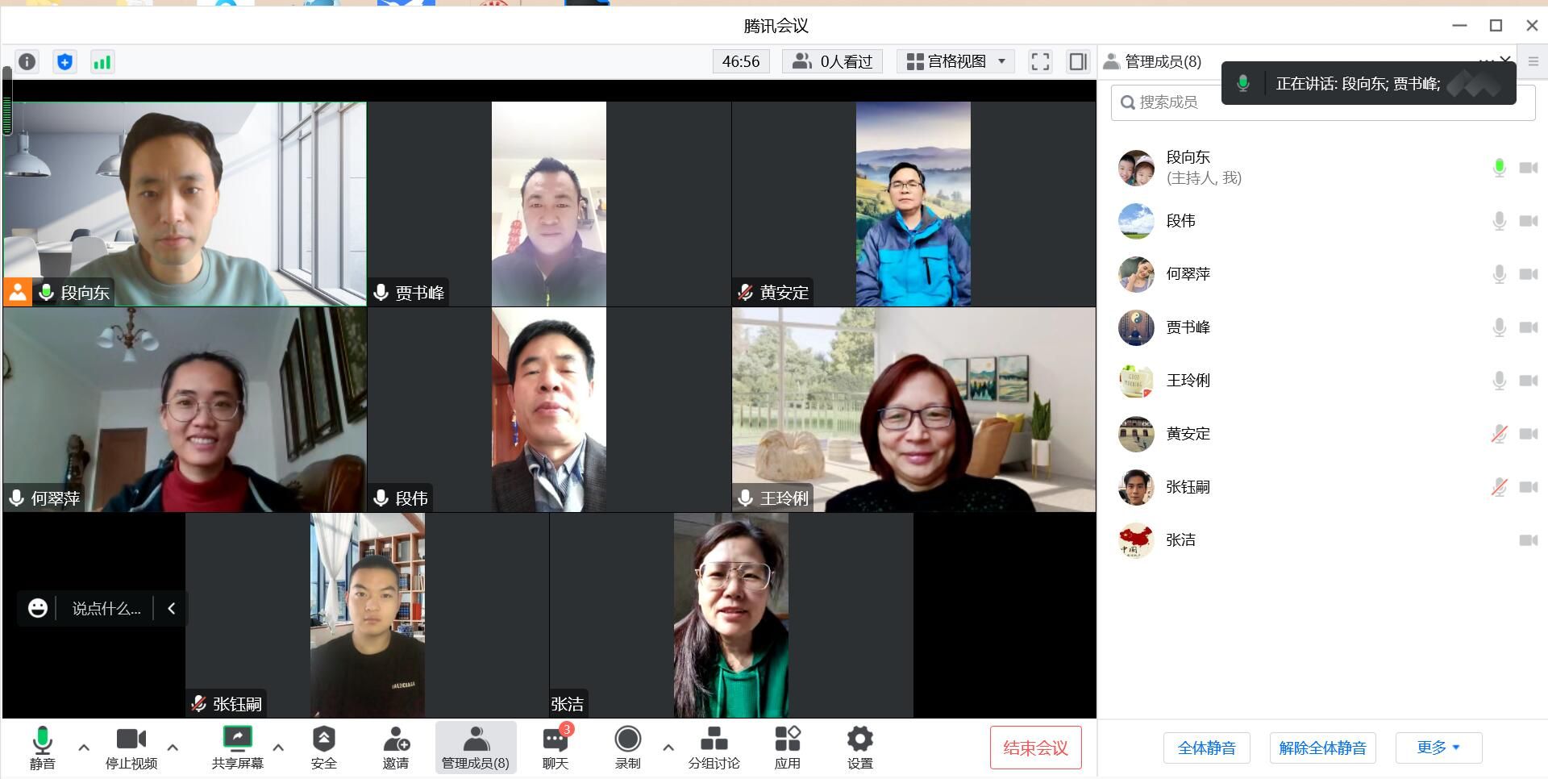Open 分组讨论 breakout rooms
This screenshot has width=1548, height=779.
[714, 748]
